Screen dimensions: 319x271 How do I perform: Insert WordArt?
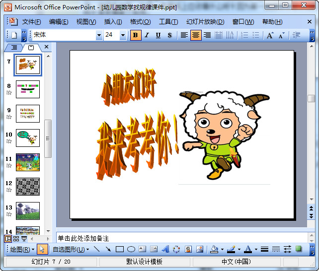pyautogui.click(x=165, y=249)
